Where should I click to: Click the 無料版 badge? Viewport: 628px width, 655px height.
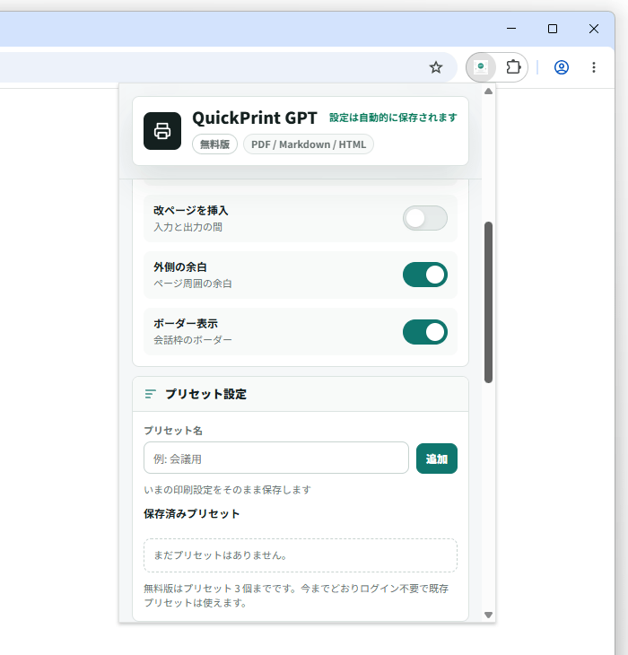tap(215, 144)
